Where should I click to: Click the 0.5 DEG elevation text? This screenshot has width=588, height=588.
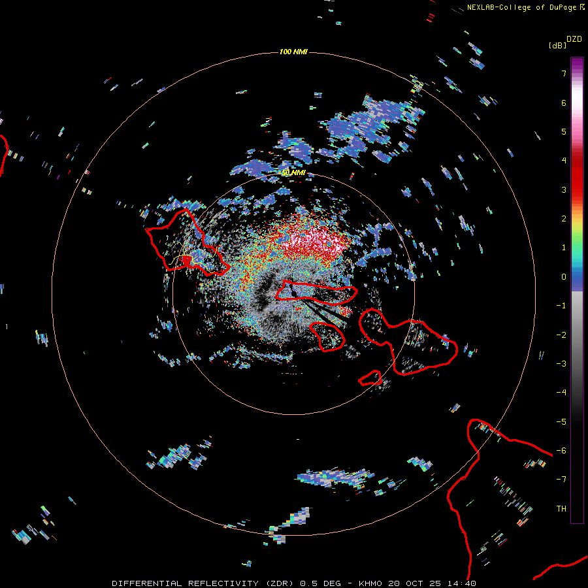tap(321, 583)
